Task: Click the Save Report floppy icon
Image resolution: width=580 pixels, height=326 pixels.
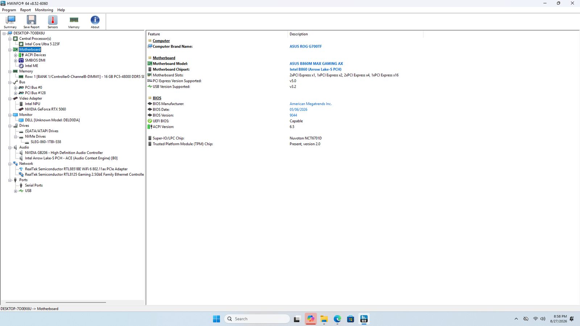Action: point(32,20)
